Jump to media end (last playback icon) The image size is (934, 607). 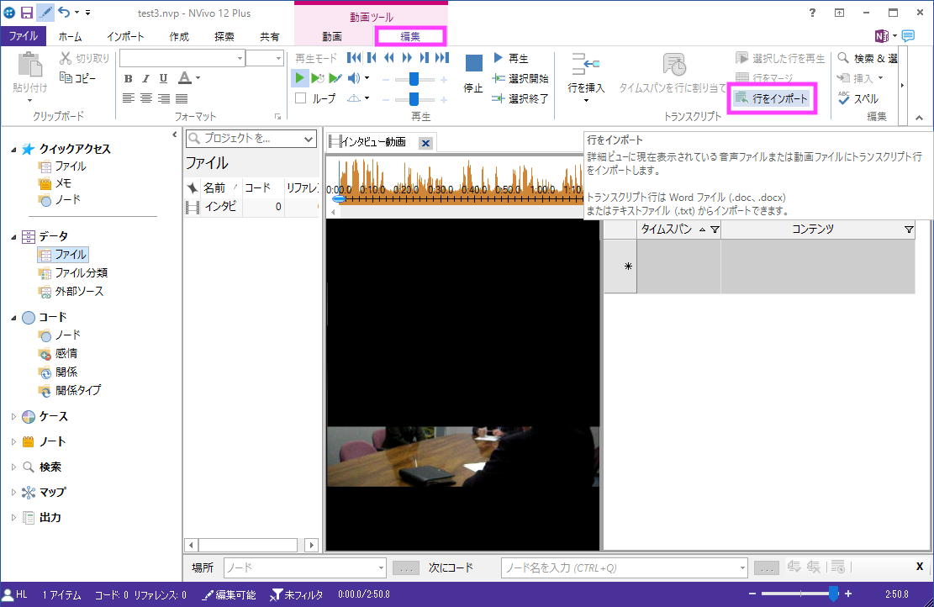442,58
